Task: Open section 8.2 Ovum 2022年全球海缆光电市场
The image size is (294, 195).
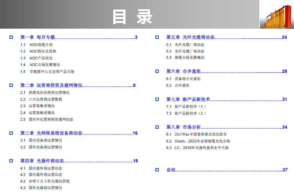Action: click(x=198, y=141)
